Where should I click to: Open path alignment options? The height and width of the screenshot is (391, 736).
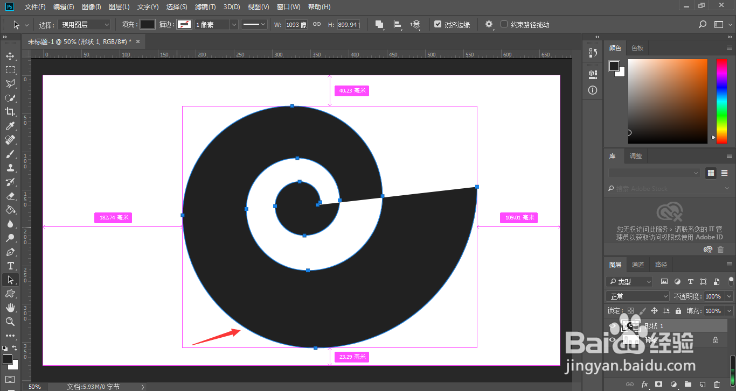pyautogui.click(x=398, y=25)
